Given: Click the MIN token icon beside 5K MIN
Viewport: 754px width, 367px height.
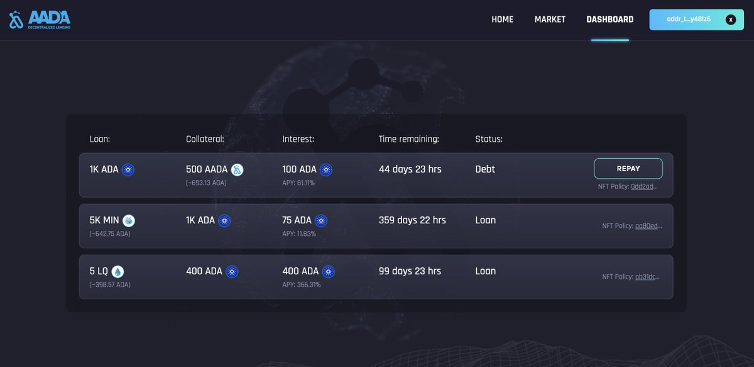Looking at the screenshot, I should pyautogui.click(x=129, y=221).
